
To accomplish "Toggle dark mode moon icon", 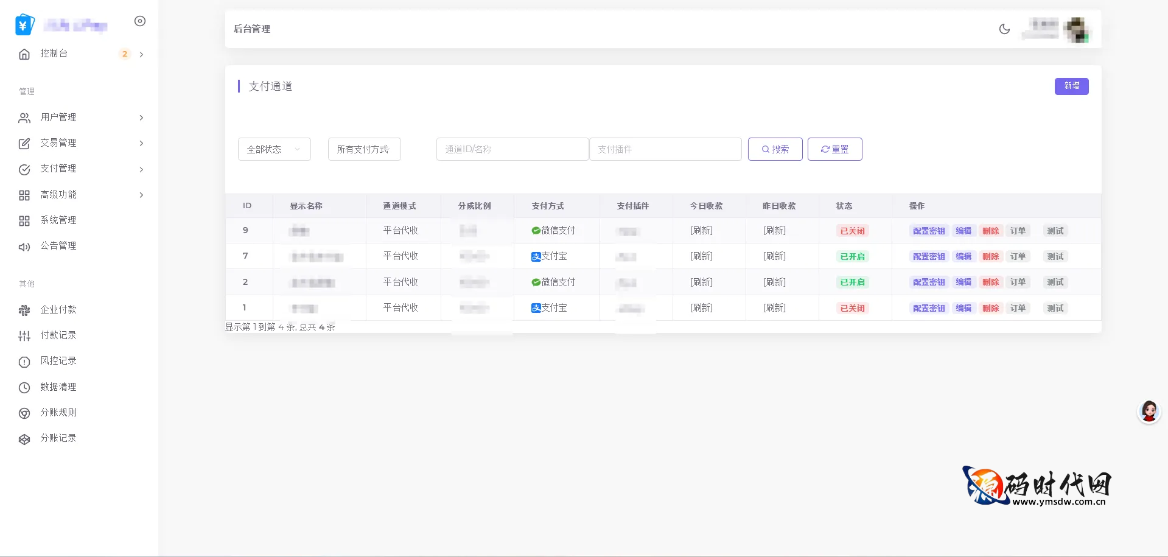I will (1004, 29).
